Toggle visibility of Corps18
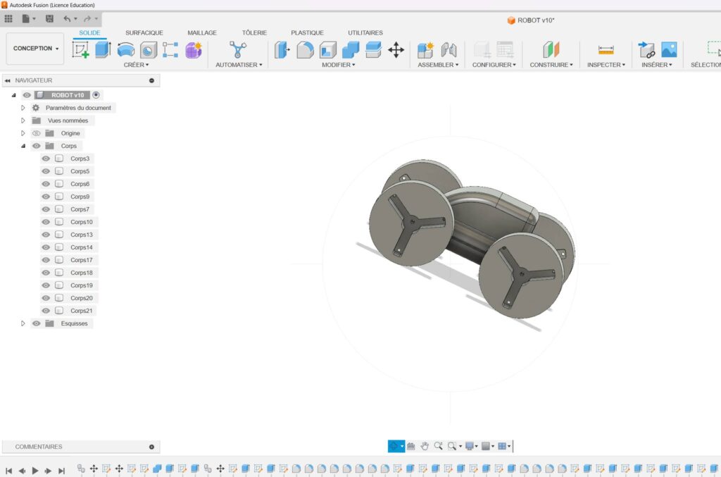This screenshot has width=721, height=477. pyautogui.click(x=46, y=272)
